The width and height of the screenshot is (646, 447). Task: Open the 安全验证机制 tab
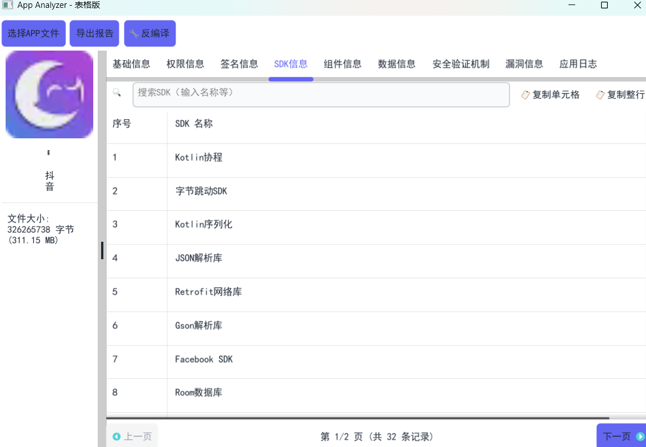coord(461,64)
